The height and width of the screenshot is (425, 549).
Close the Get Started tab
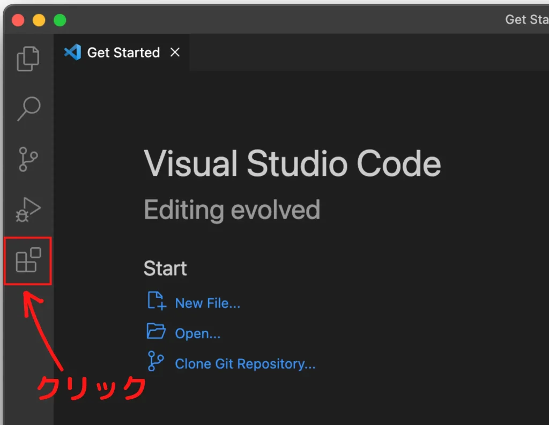coord(175,53)
